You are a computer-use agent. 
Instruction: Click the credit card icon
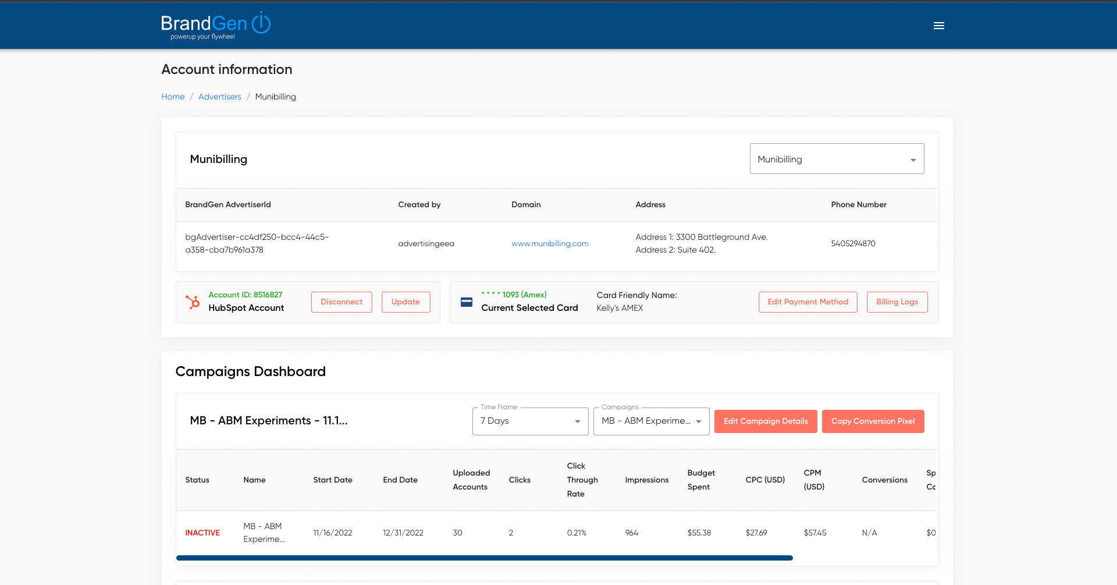tap(467, 302)
